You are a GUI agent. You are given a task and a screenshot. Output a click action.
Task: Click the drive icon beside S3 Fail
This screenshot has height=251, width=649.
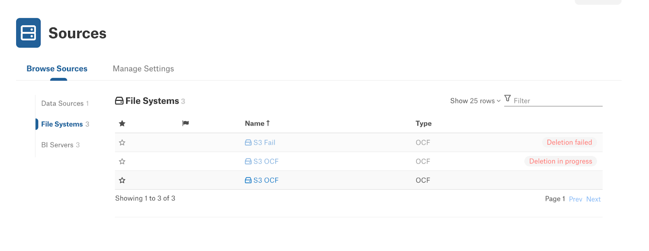[x=248, y=143]
